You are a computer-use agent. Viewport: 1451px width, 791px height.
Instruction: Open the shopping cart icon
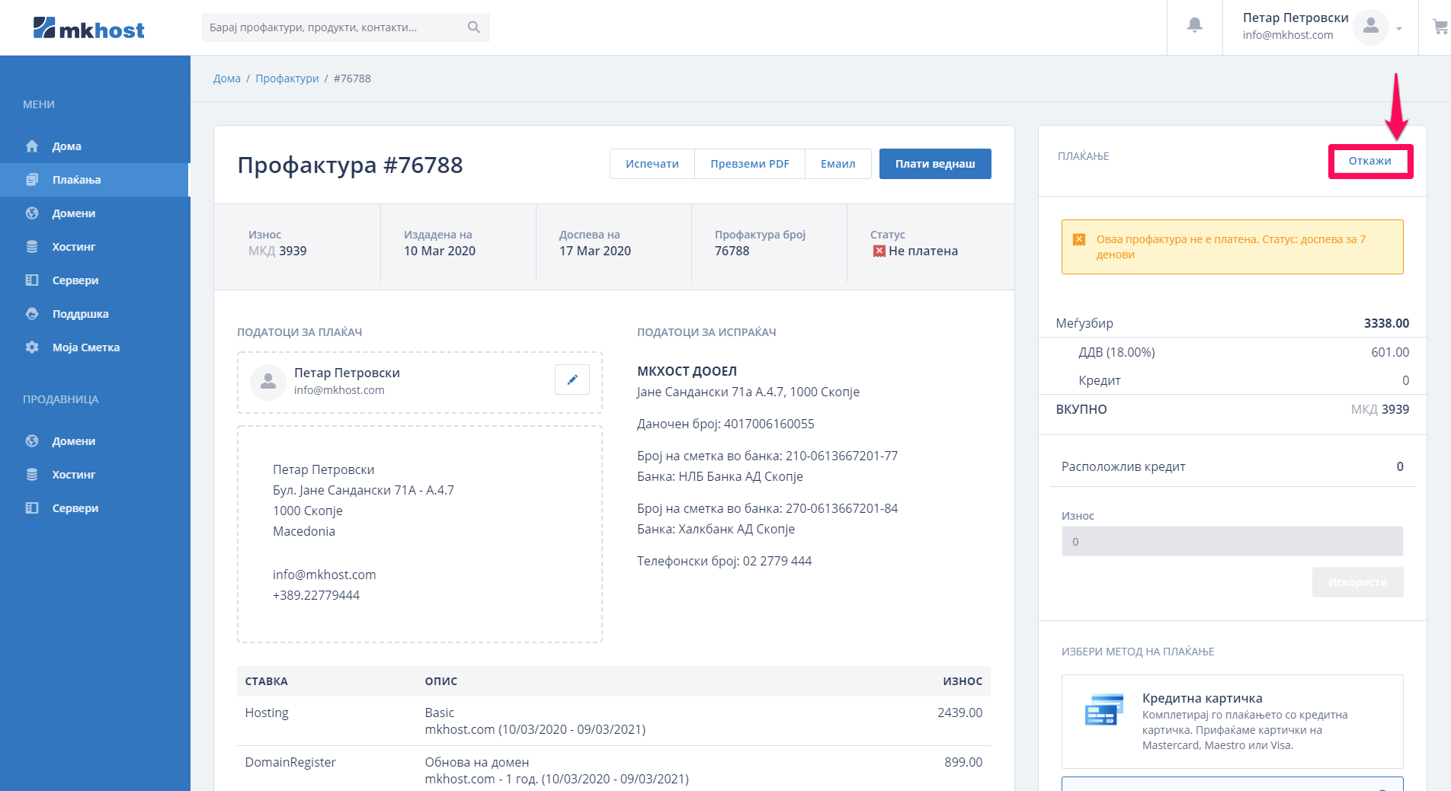click(1440, 27)
